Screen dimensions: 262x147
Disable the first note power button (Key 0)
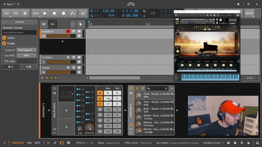coord(100,93)
